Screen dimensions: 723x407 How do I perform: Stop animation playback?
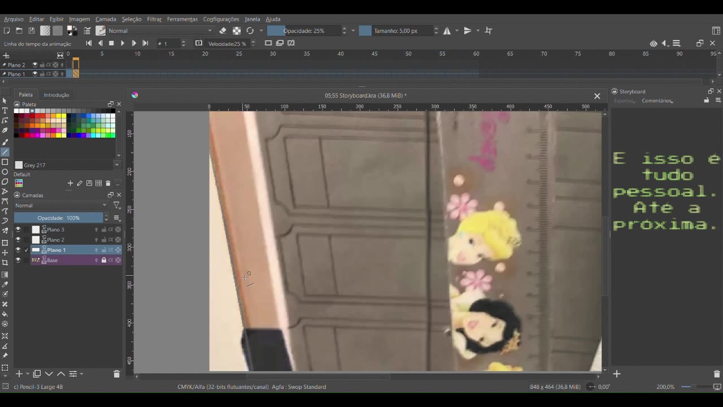111,43
